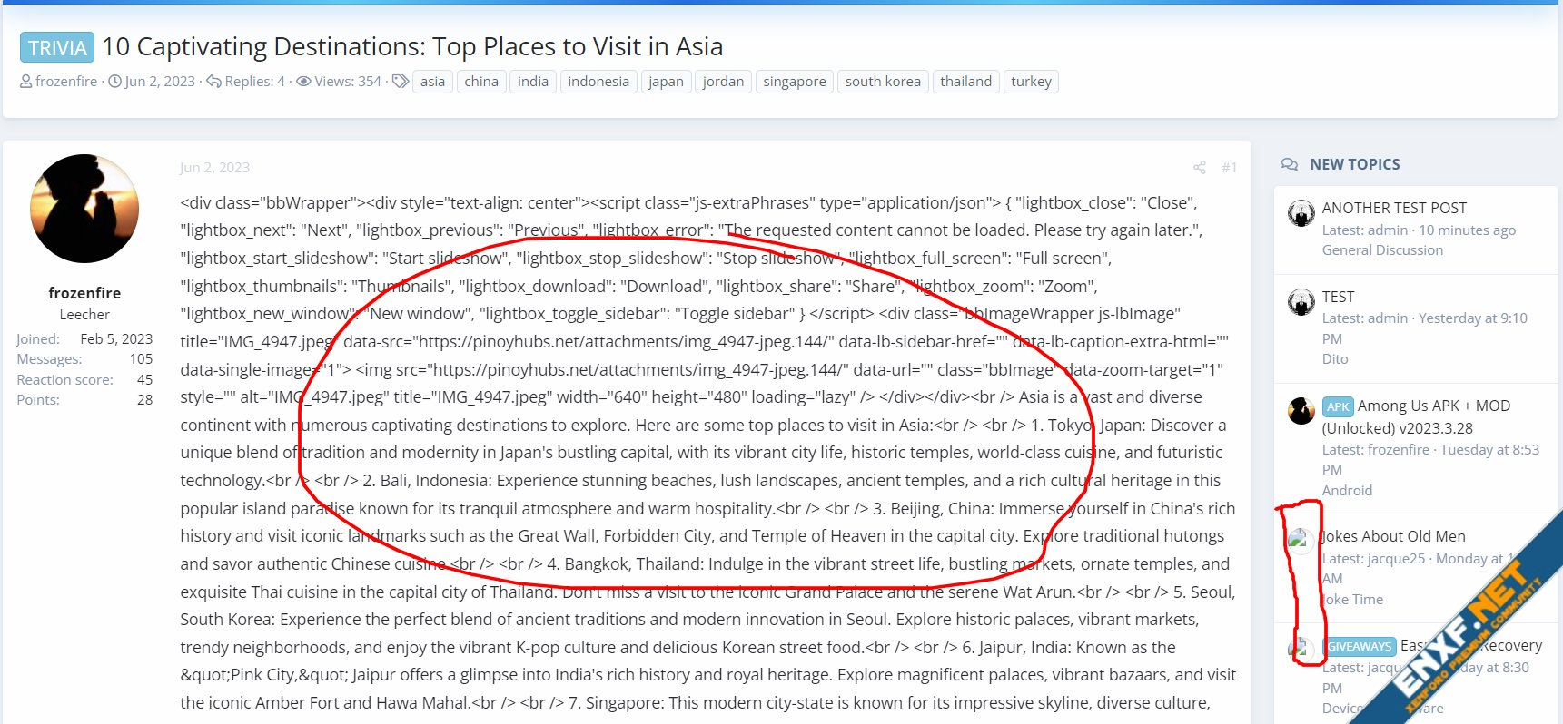Open the asia tag
Screen dimensions: 1563x724
432,82
